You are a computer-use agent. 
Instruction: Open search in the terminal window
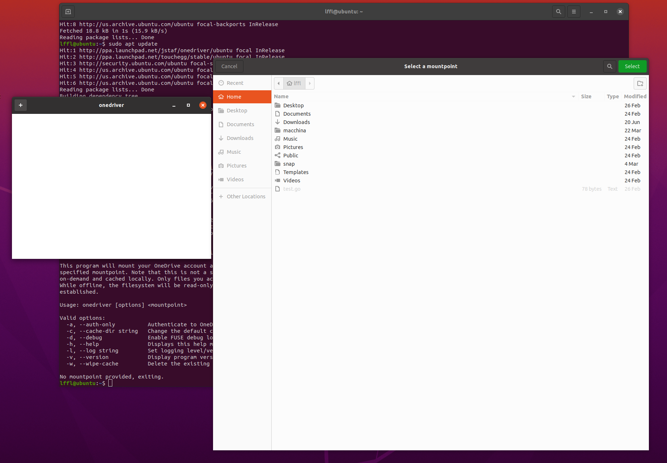click(x=558, y=11)
